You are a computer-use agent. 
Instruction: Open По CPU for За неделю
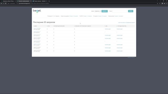(90, 16)
